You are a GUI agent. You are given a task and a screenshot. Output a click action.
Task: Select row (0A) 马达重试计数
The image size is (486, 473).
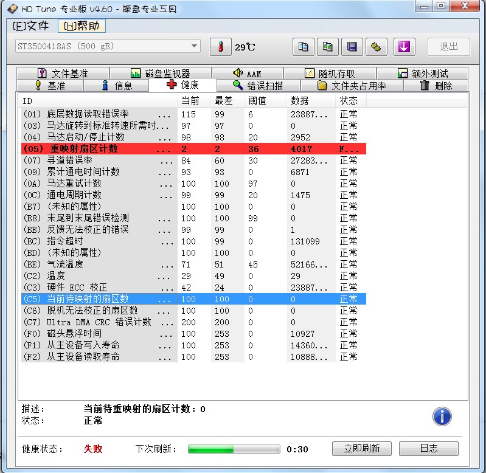pyautogui.click(x=193, y=184)
